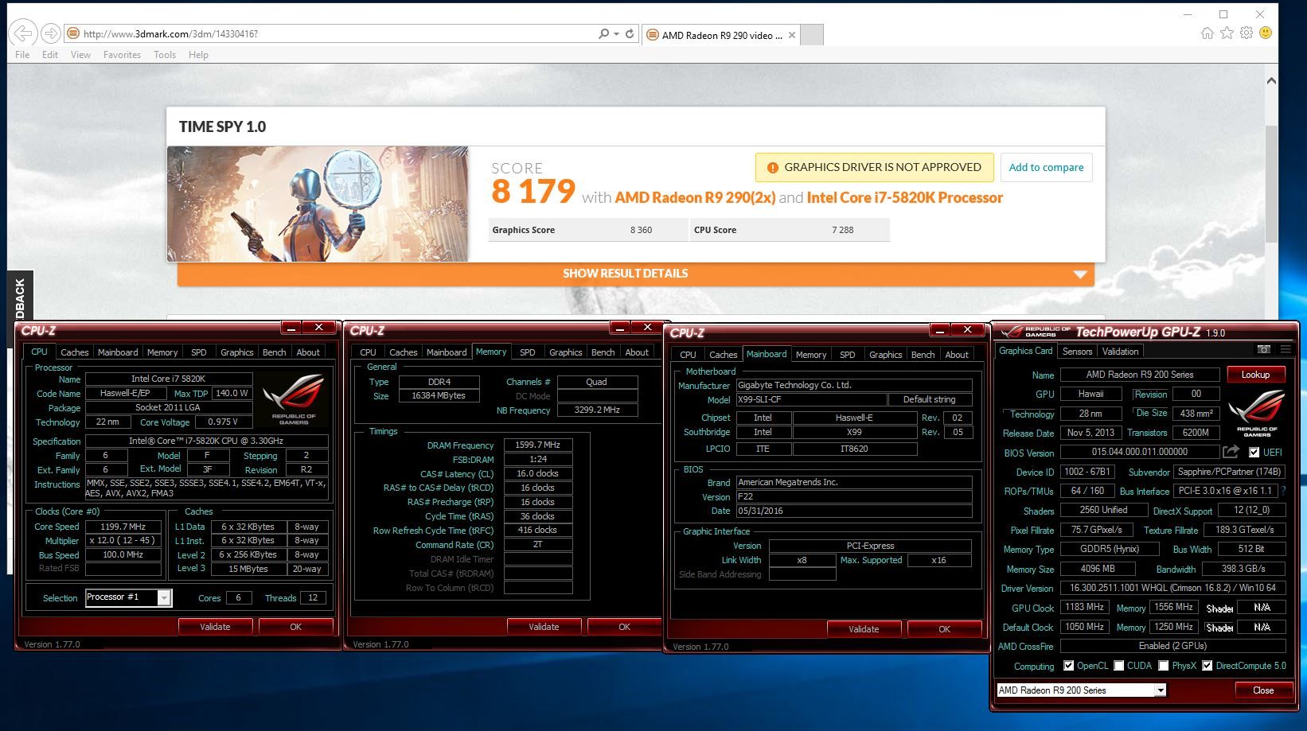
Task: Enable the CUDA checkbox
Action: [1119, 666]
